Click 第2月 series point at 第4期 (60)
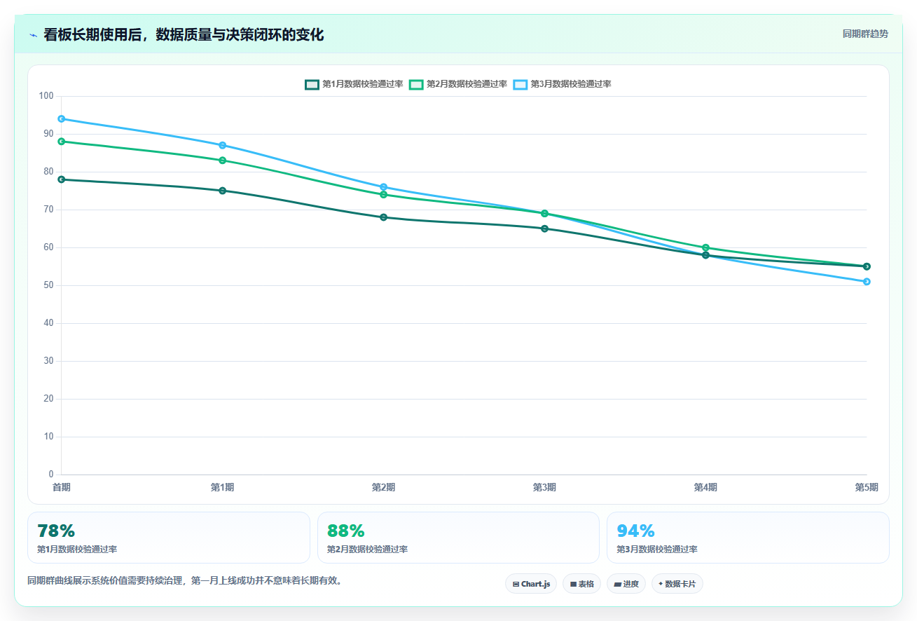The height and width of the screenshot is (621, 917). tap(706, 247)
